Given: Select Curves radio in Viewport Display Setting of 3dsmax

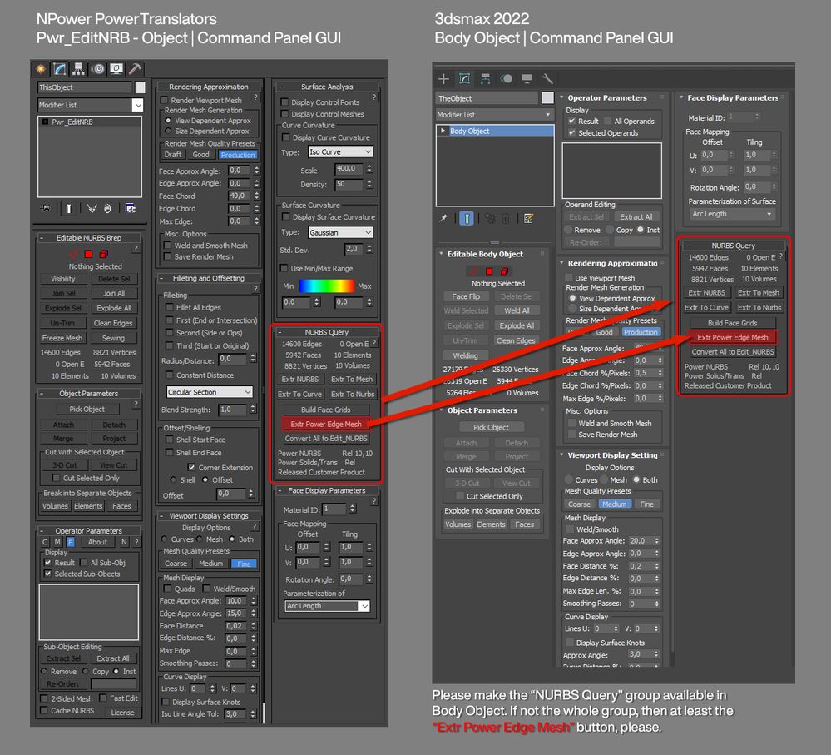Looking at the screenshot, I should click(569, 479).
